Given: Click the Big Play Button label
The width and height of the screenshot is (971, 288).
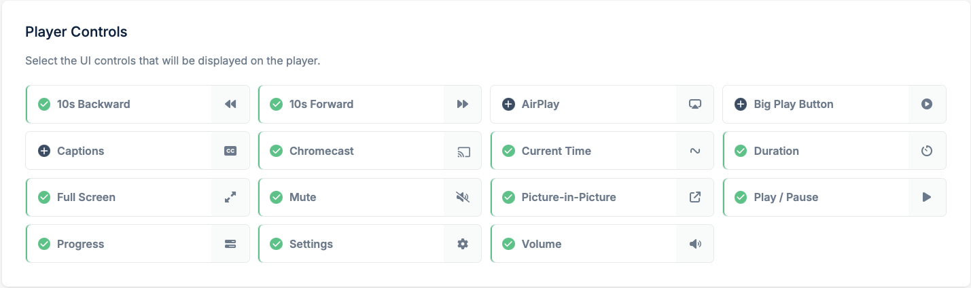Looking at the screenshot, I should [x=794, y=104].
